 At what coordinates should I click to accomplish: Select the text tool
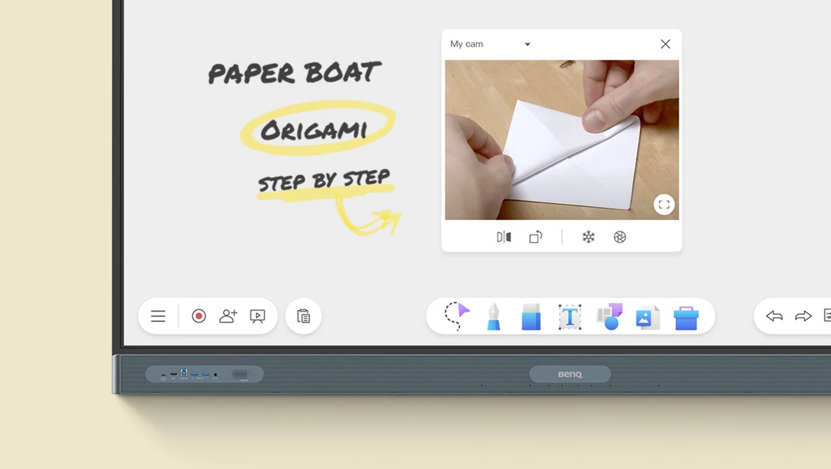(569, 316)
